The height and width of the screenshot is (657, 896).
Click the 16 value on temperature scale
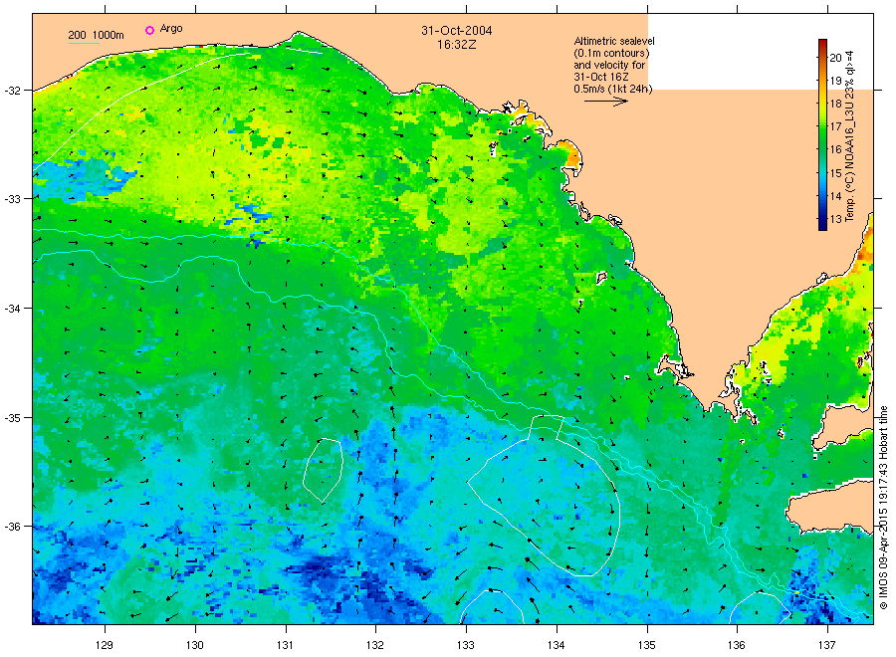835,149
